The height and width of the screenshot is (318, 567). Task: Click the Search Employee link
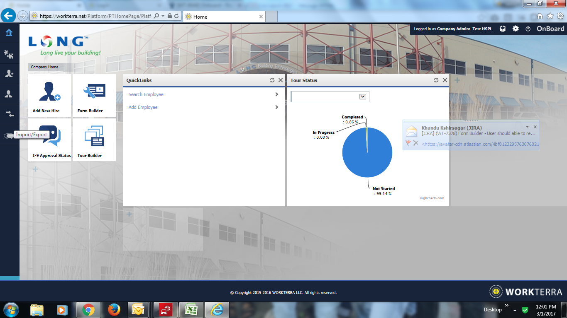[146, 94]
